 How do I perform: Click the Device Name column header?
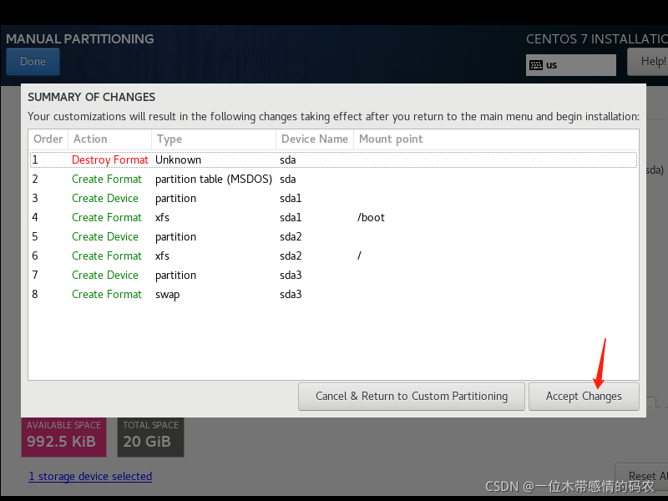tap(314, 139)
